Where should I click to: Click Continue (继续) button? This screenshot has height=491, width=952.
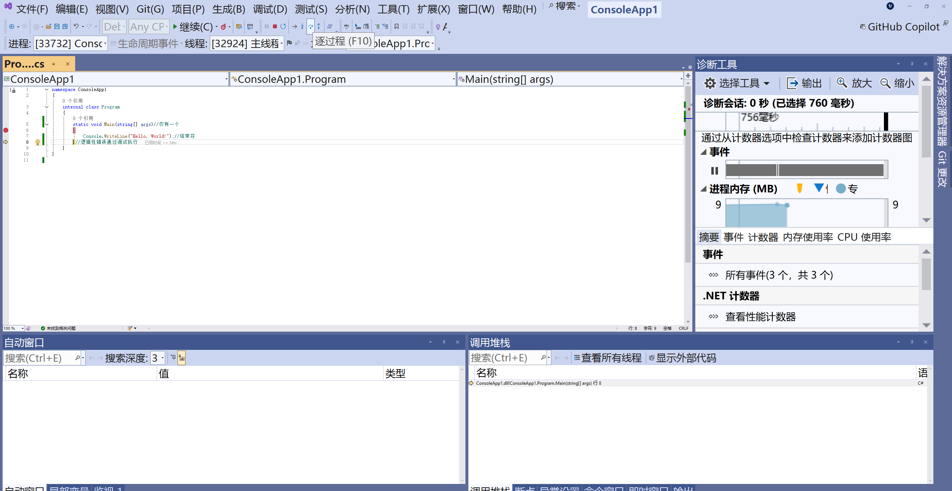[x=192, y=27]
